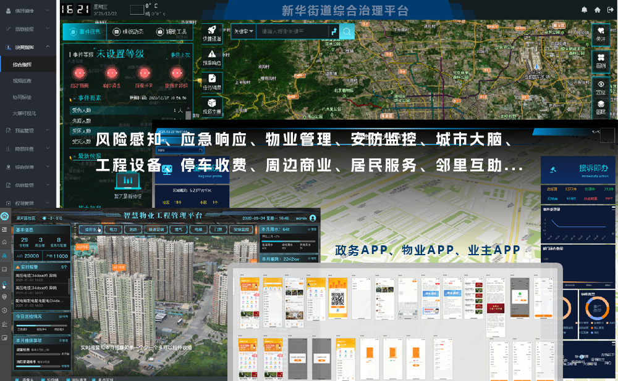Go to the home icon in header

[x=597, y=10]
